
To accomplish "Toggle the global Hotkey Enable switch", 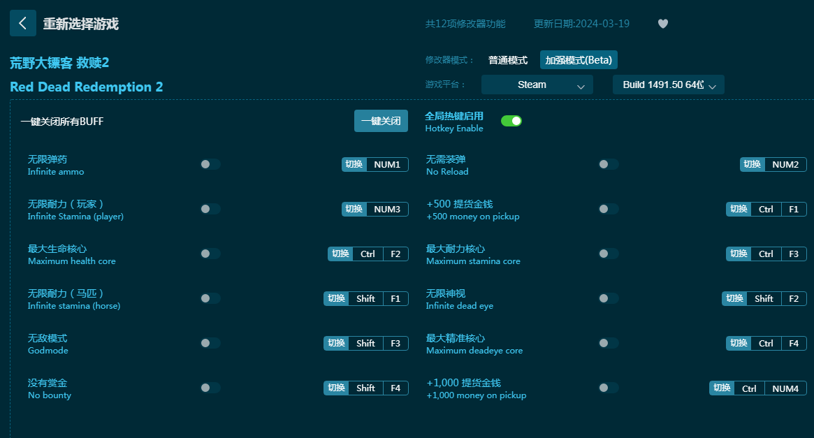I will point(511,121).
